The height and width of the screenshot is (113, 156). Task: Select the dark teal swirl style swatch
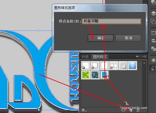(x=95, y=75)
